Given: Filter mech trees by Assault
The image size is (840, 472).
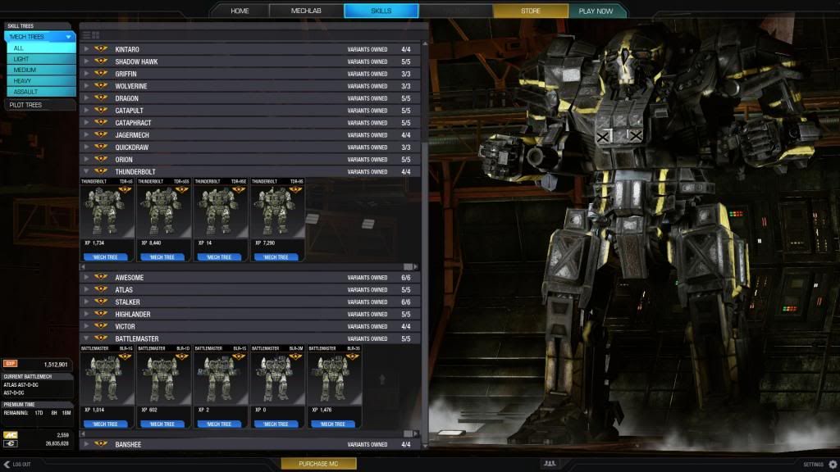Looking at the screenshot, I should (41, 92).
